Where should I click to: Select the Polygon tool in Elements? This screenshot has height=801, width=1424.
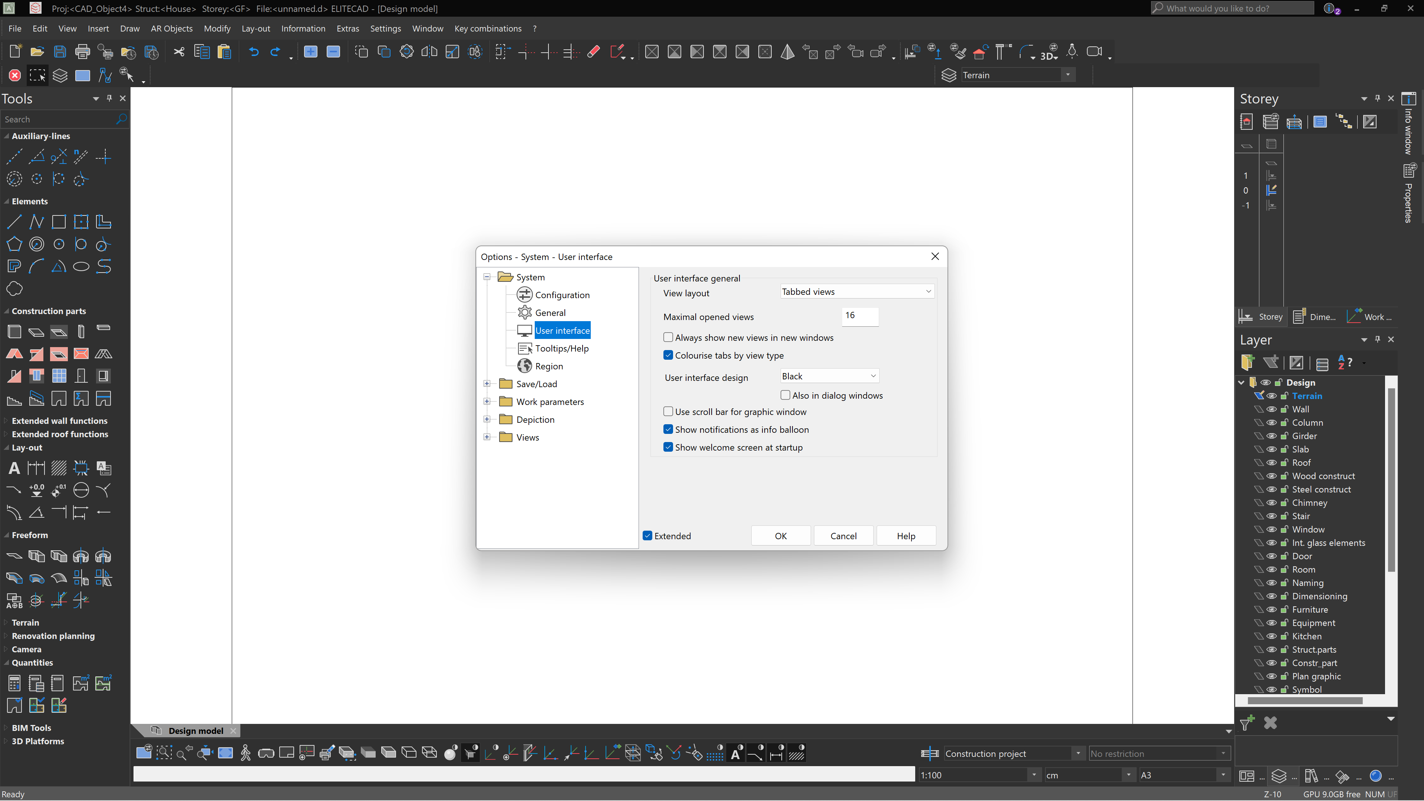tap(14, 244)
